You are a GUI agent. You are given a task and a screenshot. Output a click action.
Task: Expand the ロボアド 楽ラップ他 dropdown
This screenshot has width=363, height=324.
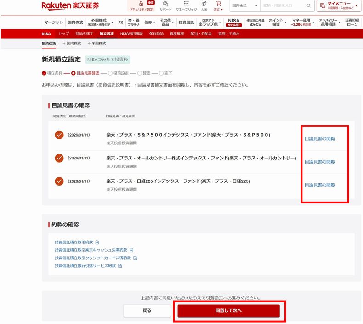(x=220, y=22)
